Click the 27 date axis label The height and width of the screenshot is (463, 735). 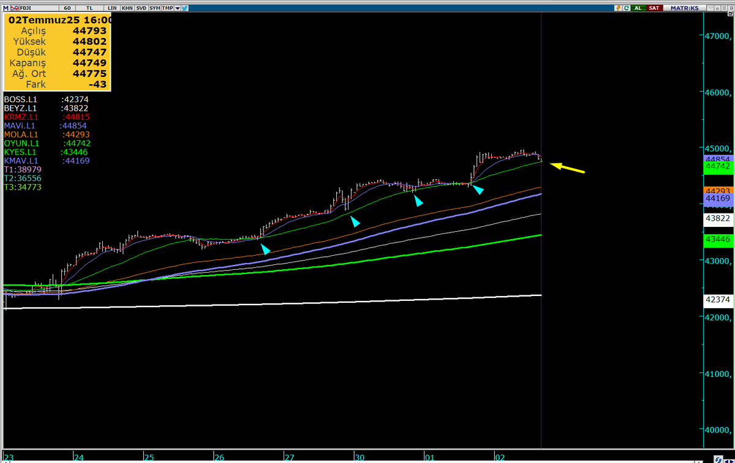point(289,457)
